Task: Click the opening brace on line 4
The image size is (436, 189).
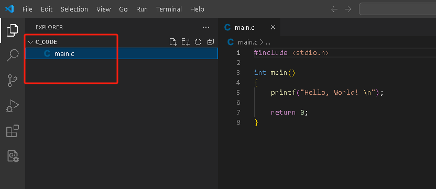Action: (x=256, y=83)
